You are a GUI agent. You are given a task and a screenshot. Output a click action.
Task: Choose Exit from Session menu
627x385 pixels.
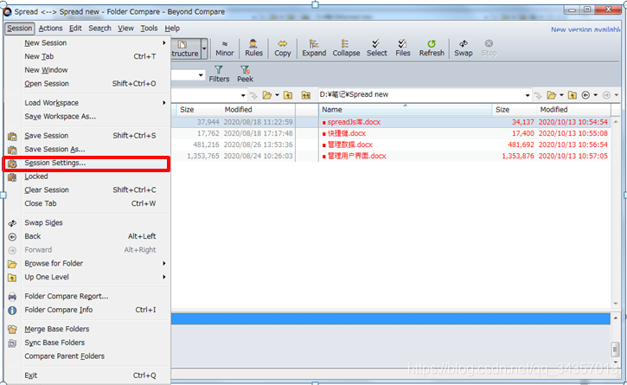(x=86, y=375)
